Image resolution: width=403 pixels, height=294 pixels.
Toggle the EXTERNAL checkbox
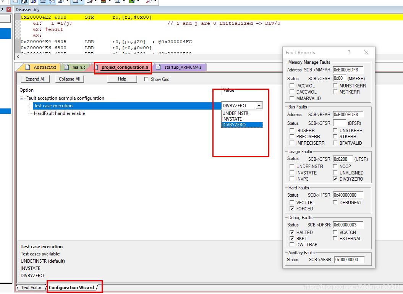(335, 239)
